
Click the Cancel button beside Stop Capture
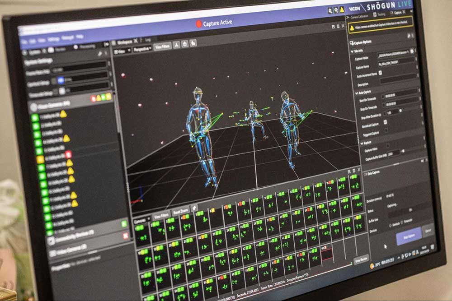click(428, 230)
